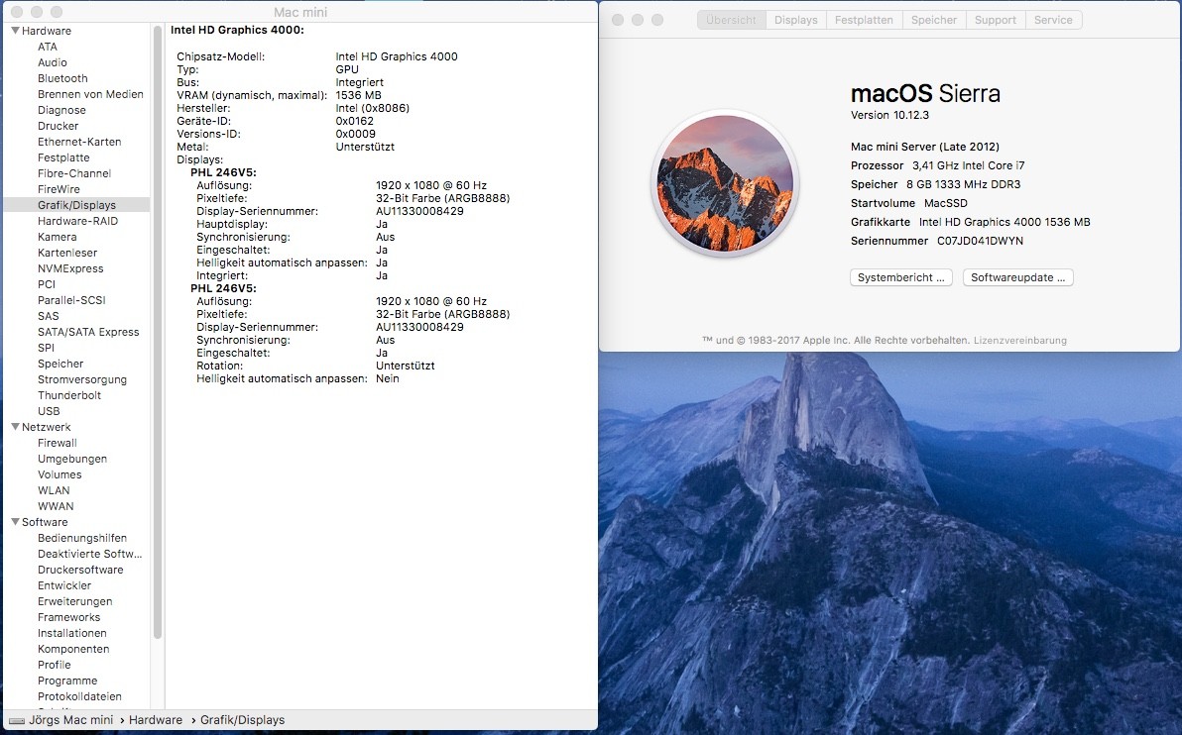Select WWAN under Netzwerk
The width and height of the screenshot is (1182, 735).
tap(56, 506)
